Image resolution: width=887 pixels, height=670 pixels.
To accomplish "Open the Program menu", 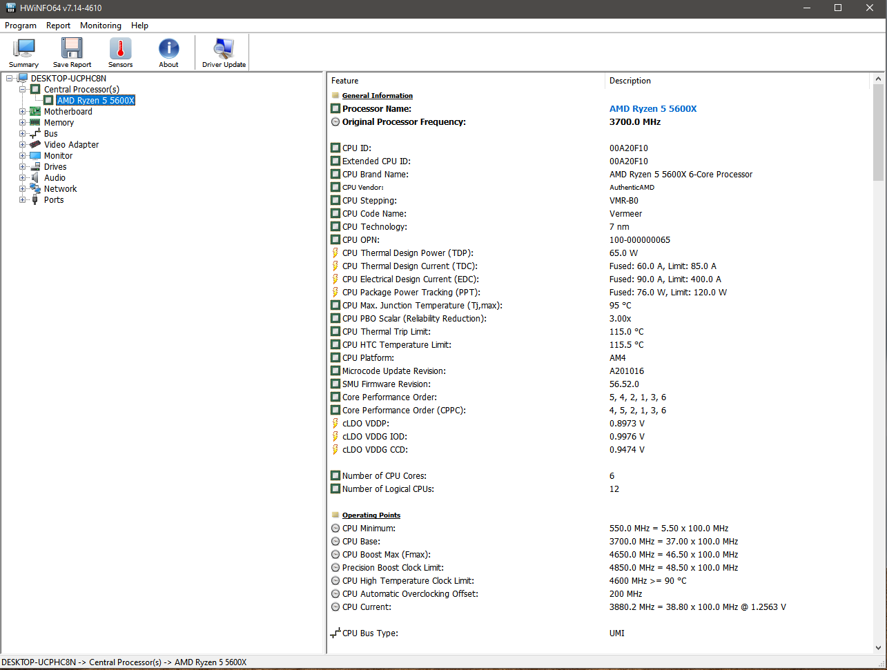I will click(21, 26).
